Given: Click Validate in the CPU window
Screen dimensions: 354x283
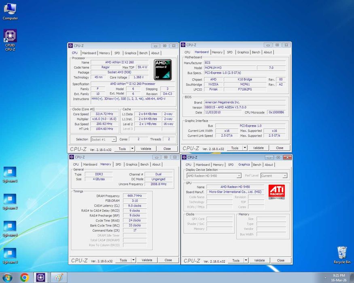Looking at the screenshot, I should (x=146, y=149).
